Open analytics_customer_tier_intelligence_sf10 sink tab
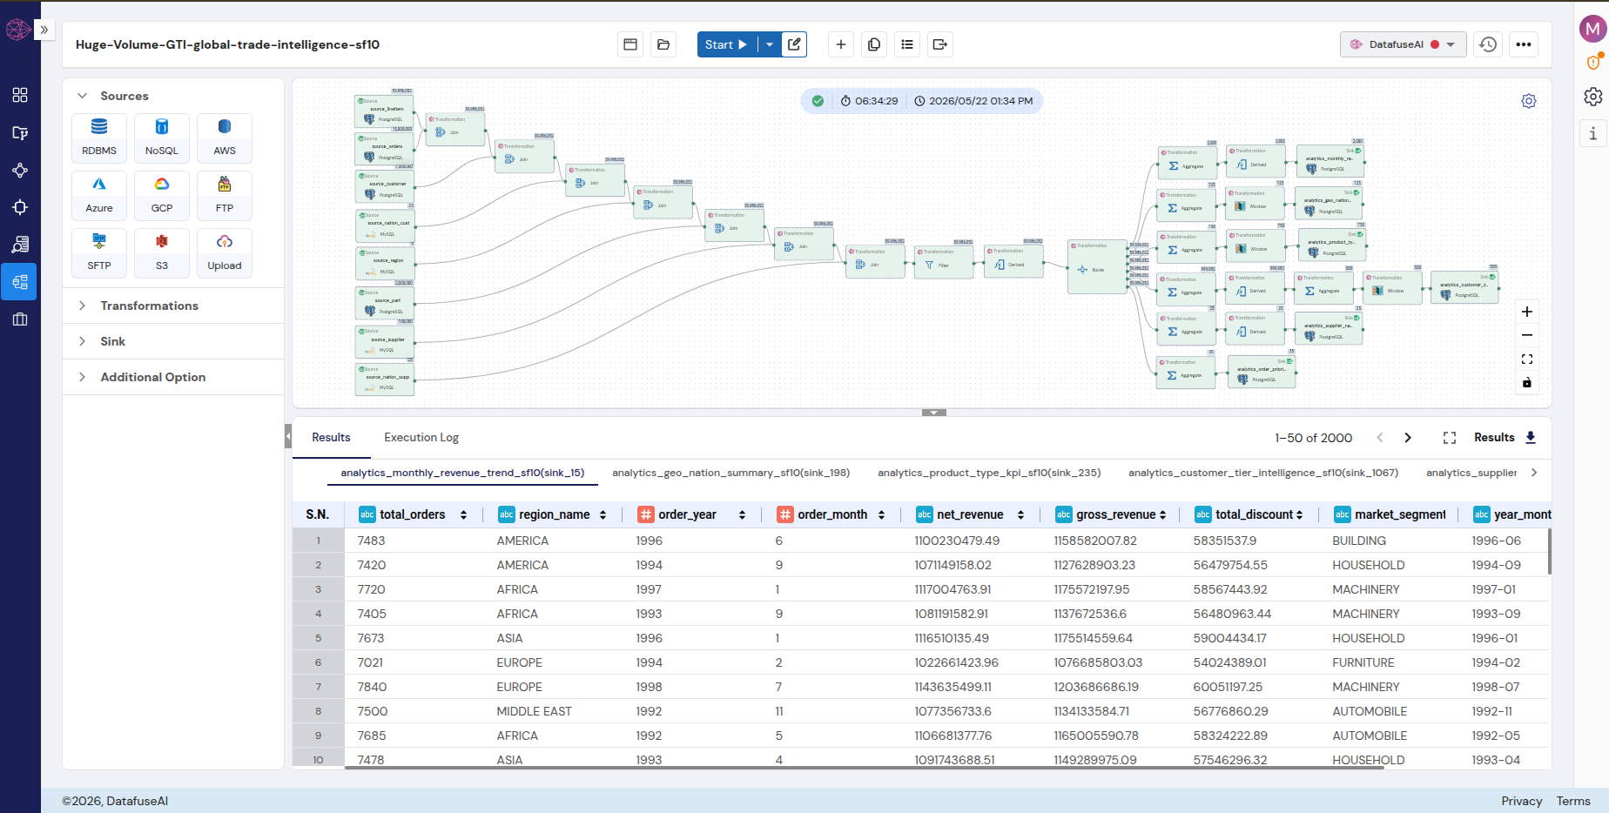1609x813 pixels. point(1263,473)
